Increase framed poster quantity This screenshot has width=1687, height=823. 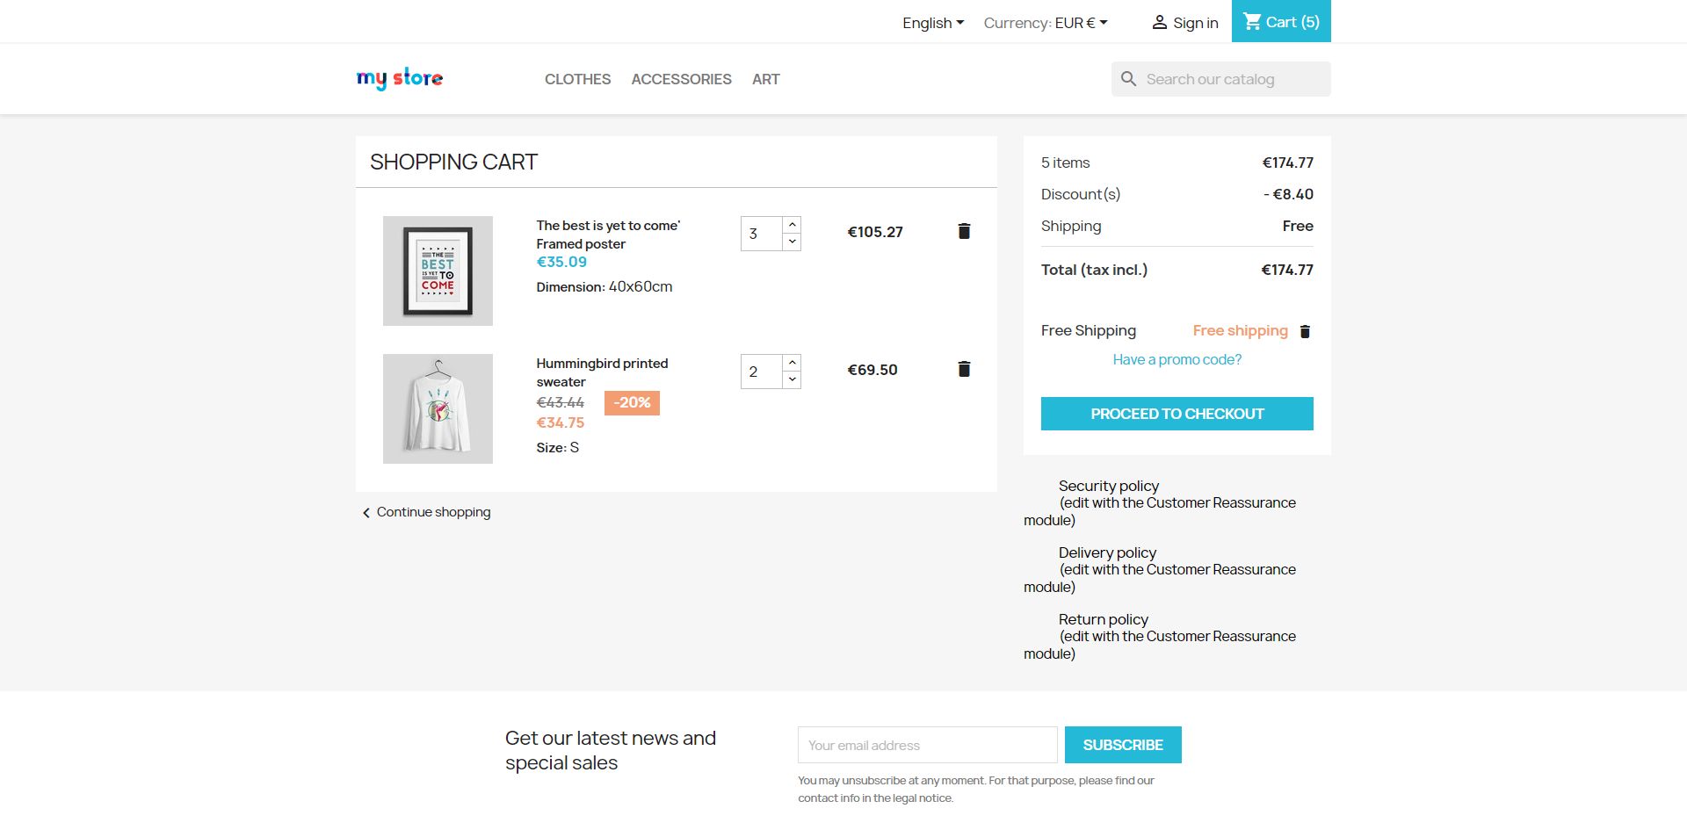coord(792,225)
